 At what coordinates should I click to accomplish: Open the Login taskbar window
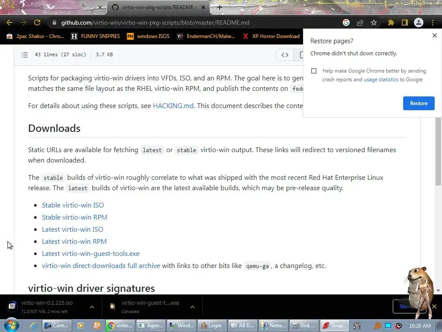pyautogui.click(x=212, y=326)
